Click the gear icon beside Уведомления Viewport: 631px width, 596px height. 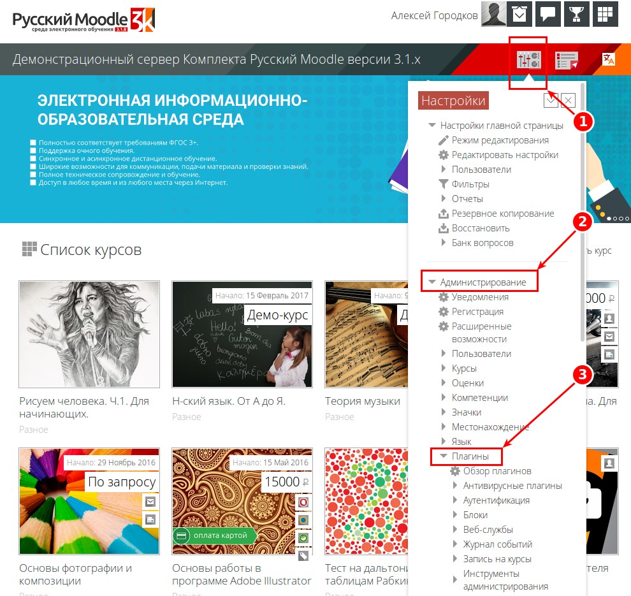point(443,297)
